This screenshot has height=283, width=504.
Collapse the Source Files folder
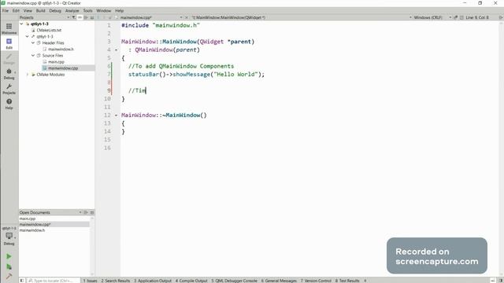(x=33, y=56)
